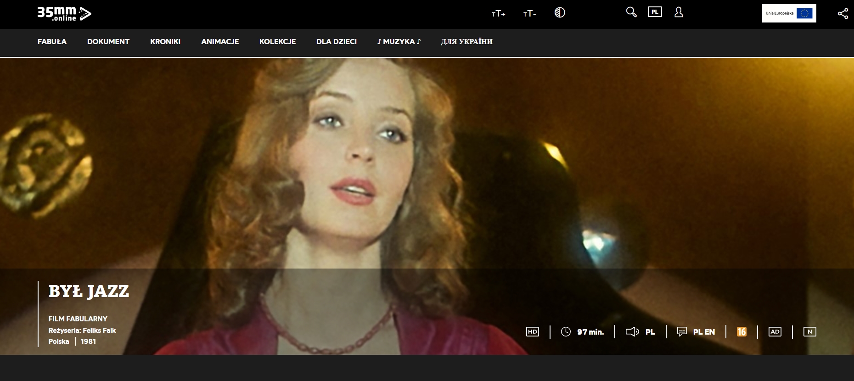The height and width of the screenshot is (381, 854).
Task: Decrease text size with TT- icon
Action: pos(529,14)
